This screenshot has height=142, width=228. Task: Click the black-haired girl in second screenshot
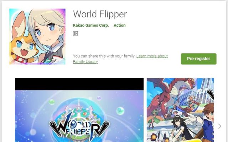(178, 127)
